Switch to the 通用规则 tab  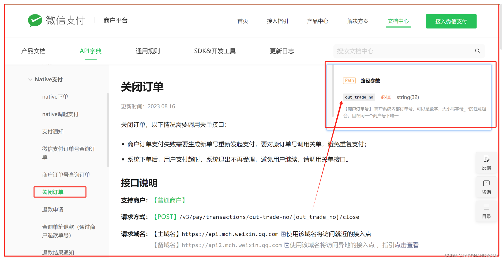[x=148, y=51]
